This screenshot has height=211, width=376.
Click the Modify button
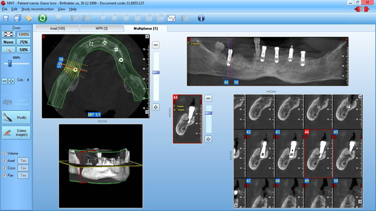pos(16,117)
